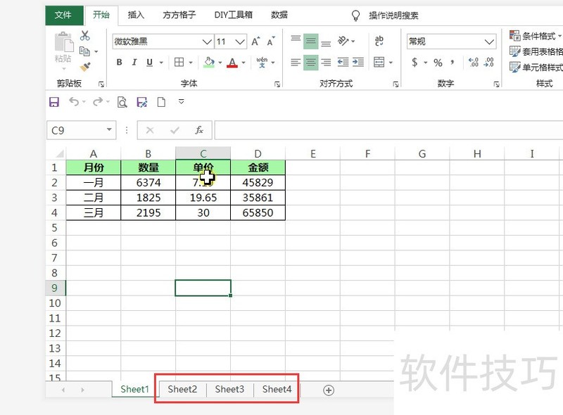Toggle Bold formatting
The height and width of the screenshot is (415, 563).
tap(119, 62)
